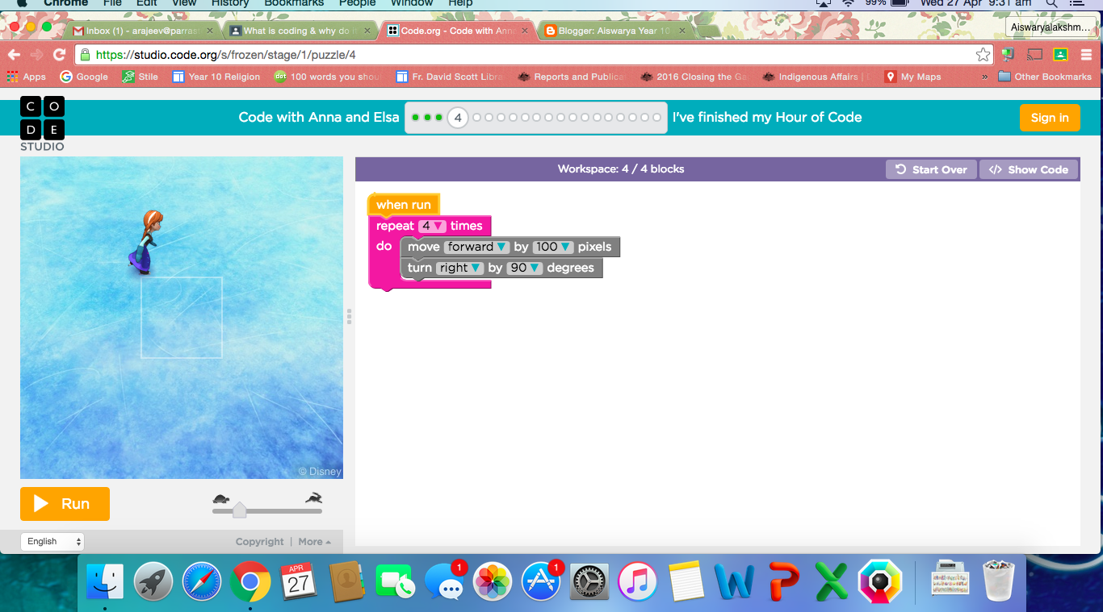This screenshot has width=1103, height=612.
Task: Switch to the Blogger Aiswarya Year 10 tab
Action: tap(613, 31)
